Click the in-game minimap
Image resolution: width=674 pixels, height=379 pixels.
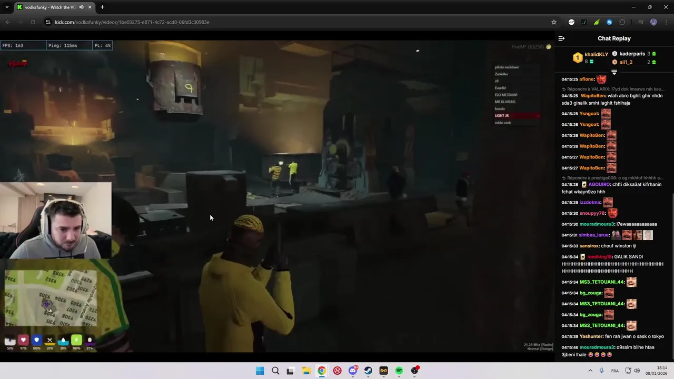click(51, 298)
